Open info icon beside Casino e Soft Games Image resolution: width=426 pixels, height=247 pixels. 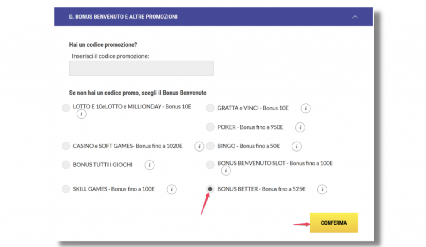click(x=199, y=146)
